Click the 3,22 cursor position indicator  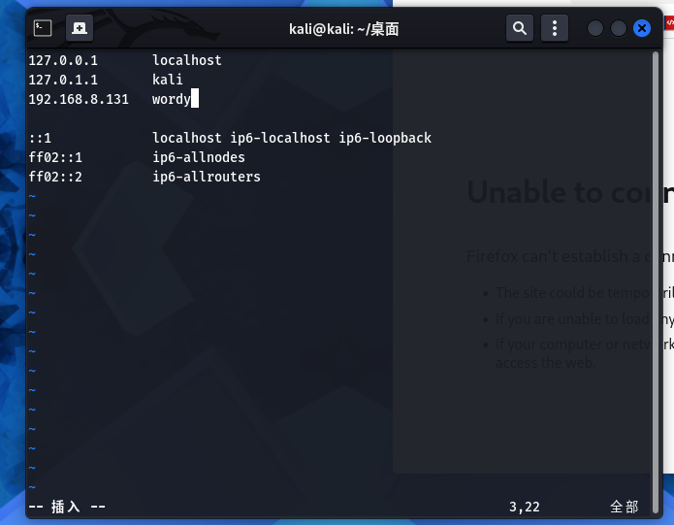[x=524, y=507]
